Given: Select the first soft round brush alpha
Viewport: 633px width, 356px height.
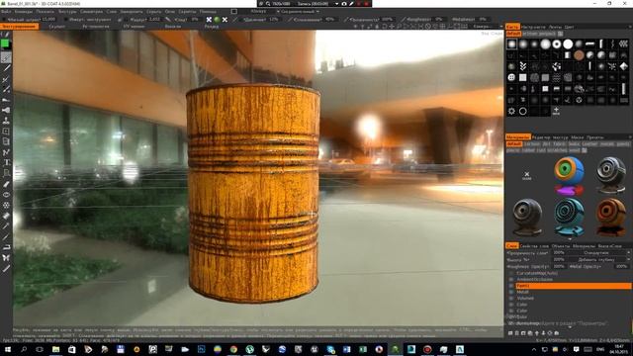Looking at the screenshot, I should point(512,44).
